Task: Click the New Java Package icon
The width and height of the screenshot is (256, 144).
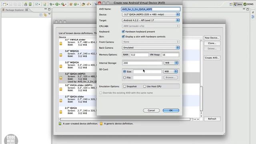Action: pyautogui.click(x=71, y=4)
